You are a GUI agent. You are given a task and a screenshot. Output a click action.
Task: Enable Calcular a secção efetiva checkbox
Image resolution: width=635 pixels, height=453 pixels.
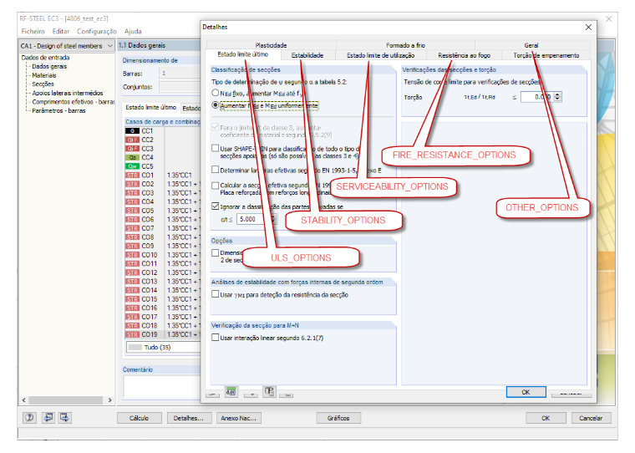216,186
